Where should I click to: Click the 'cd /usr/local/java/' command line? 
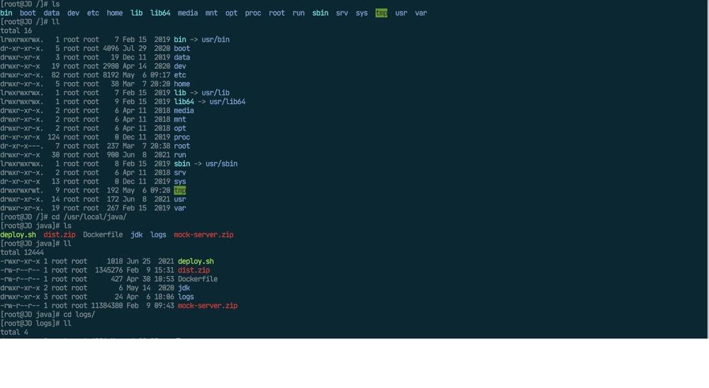(63, 217)
